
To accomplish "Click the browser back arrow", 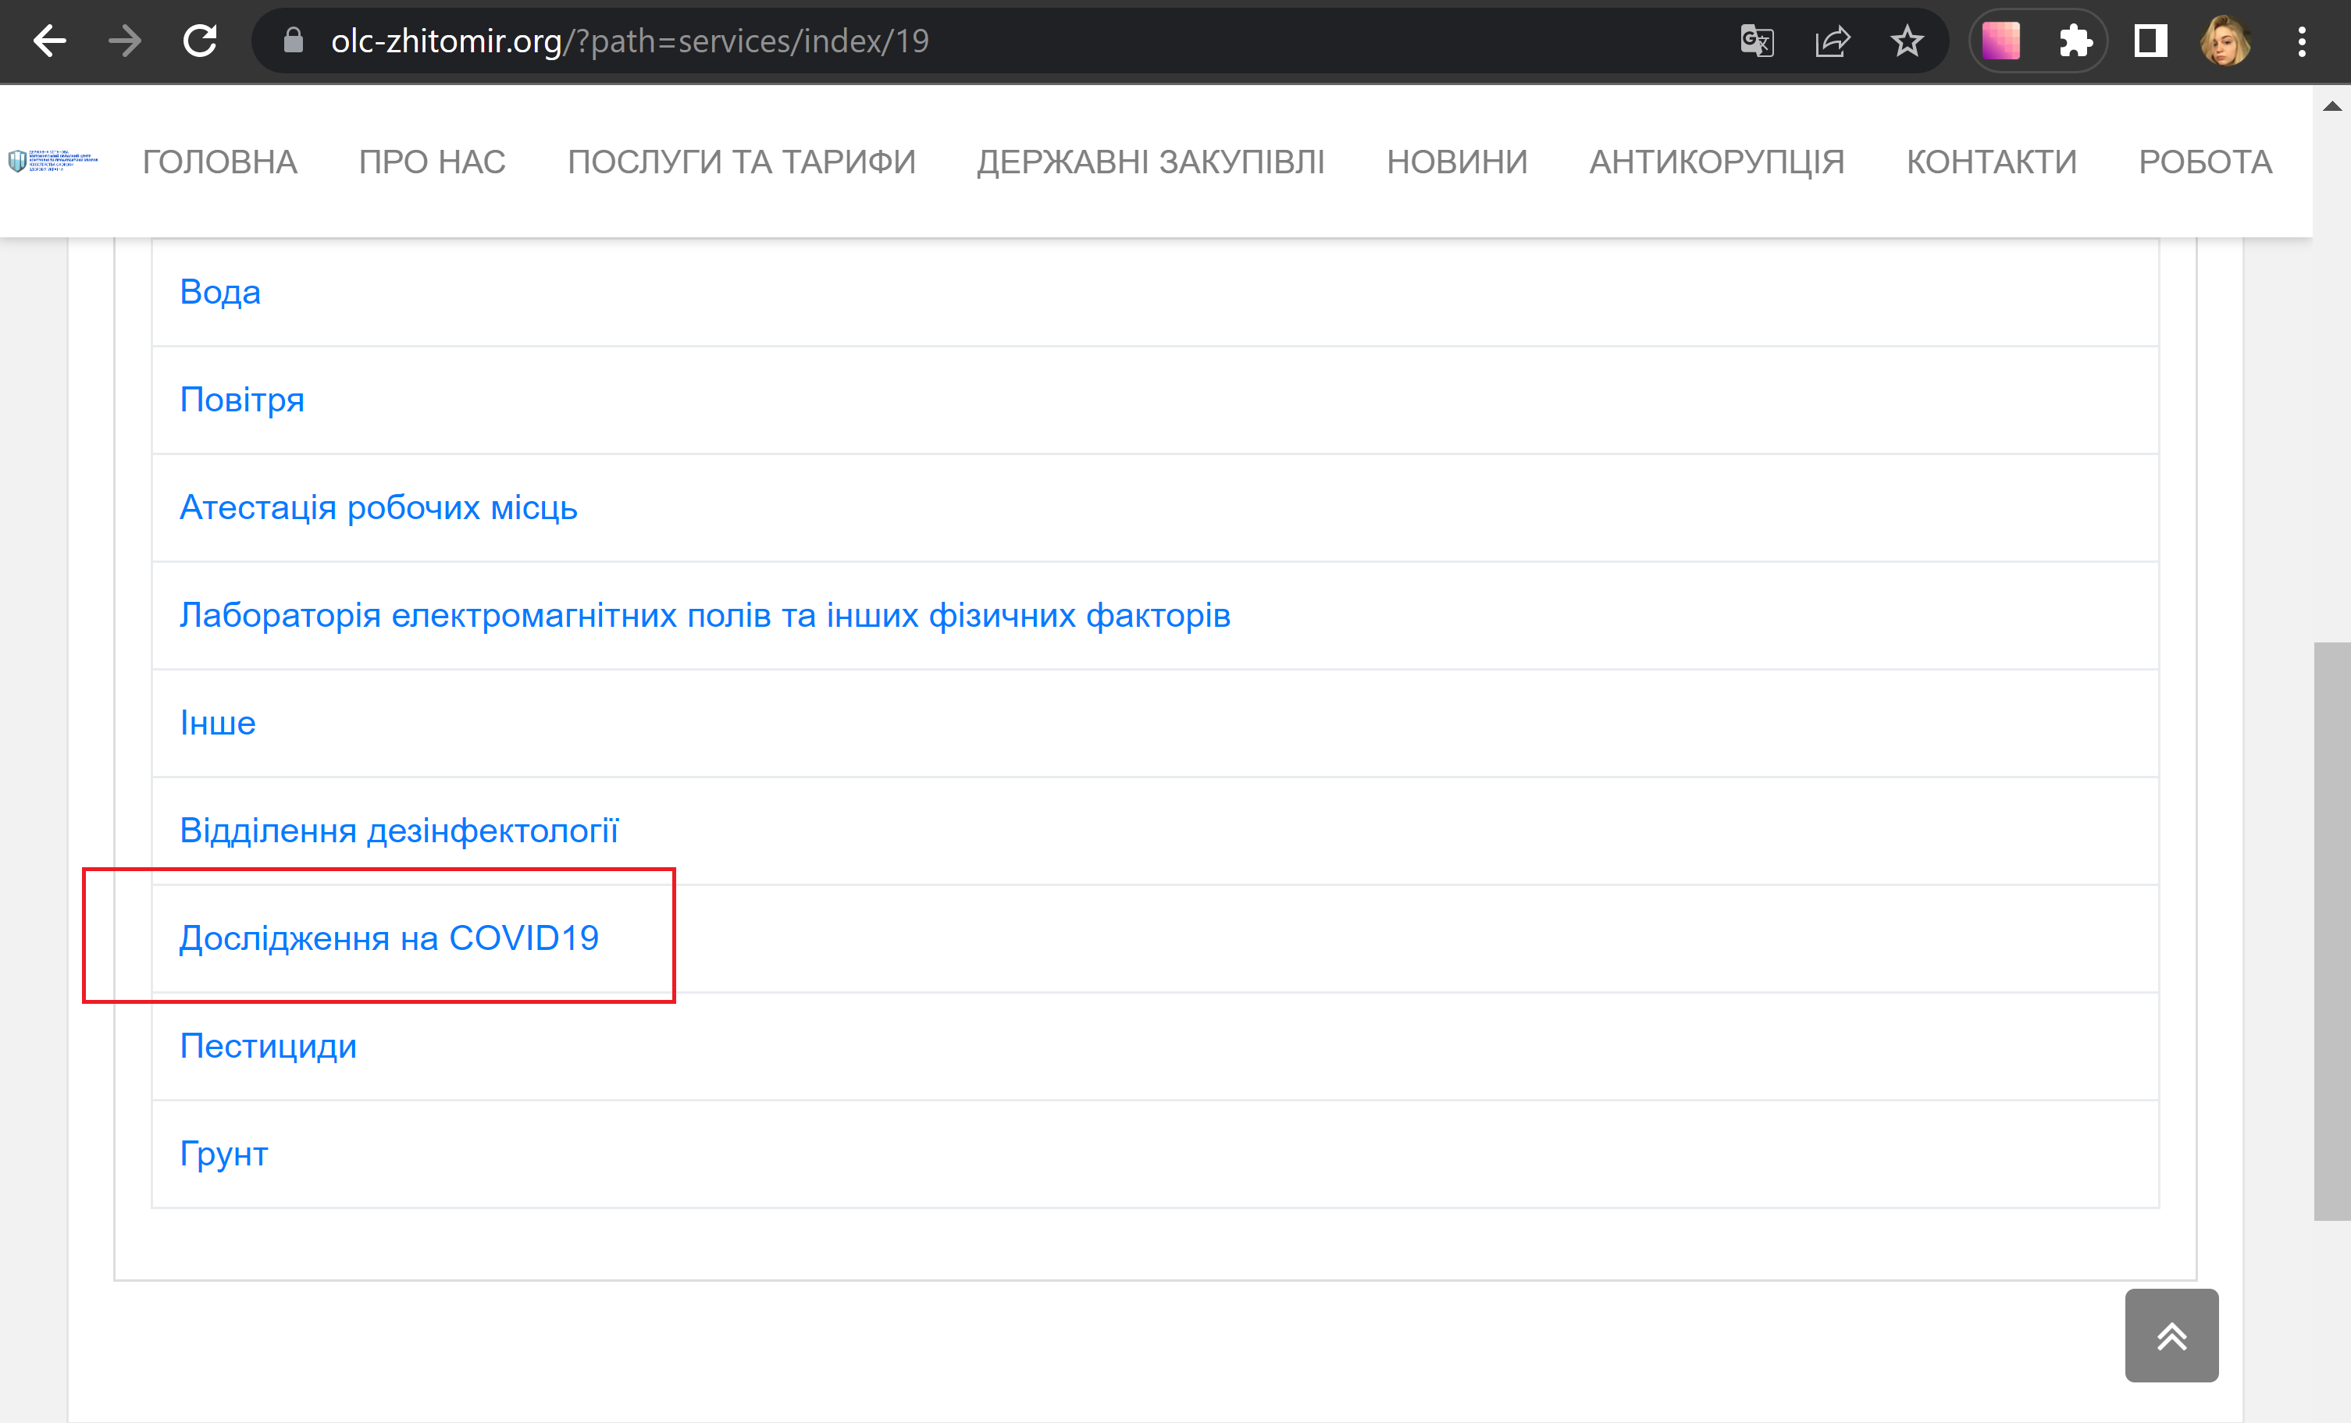I will coord(48,41).
